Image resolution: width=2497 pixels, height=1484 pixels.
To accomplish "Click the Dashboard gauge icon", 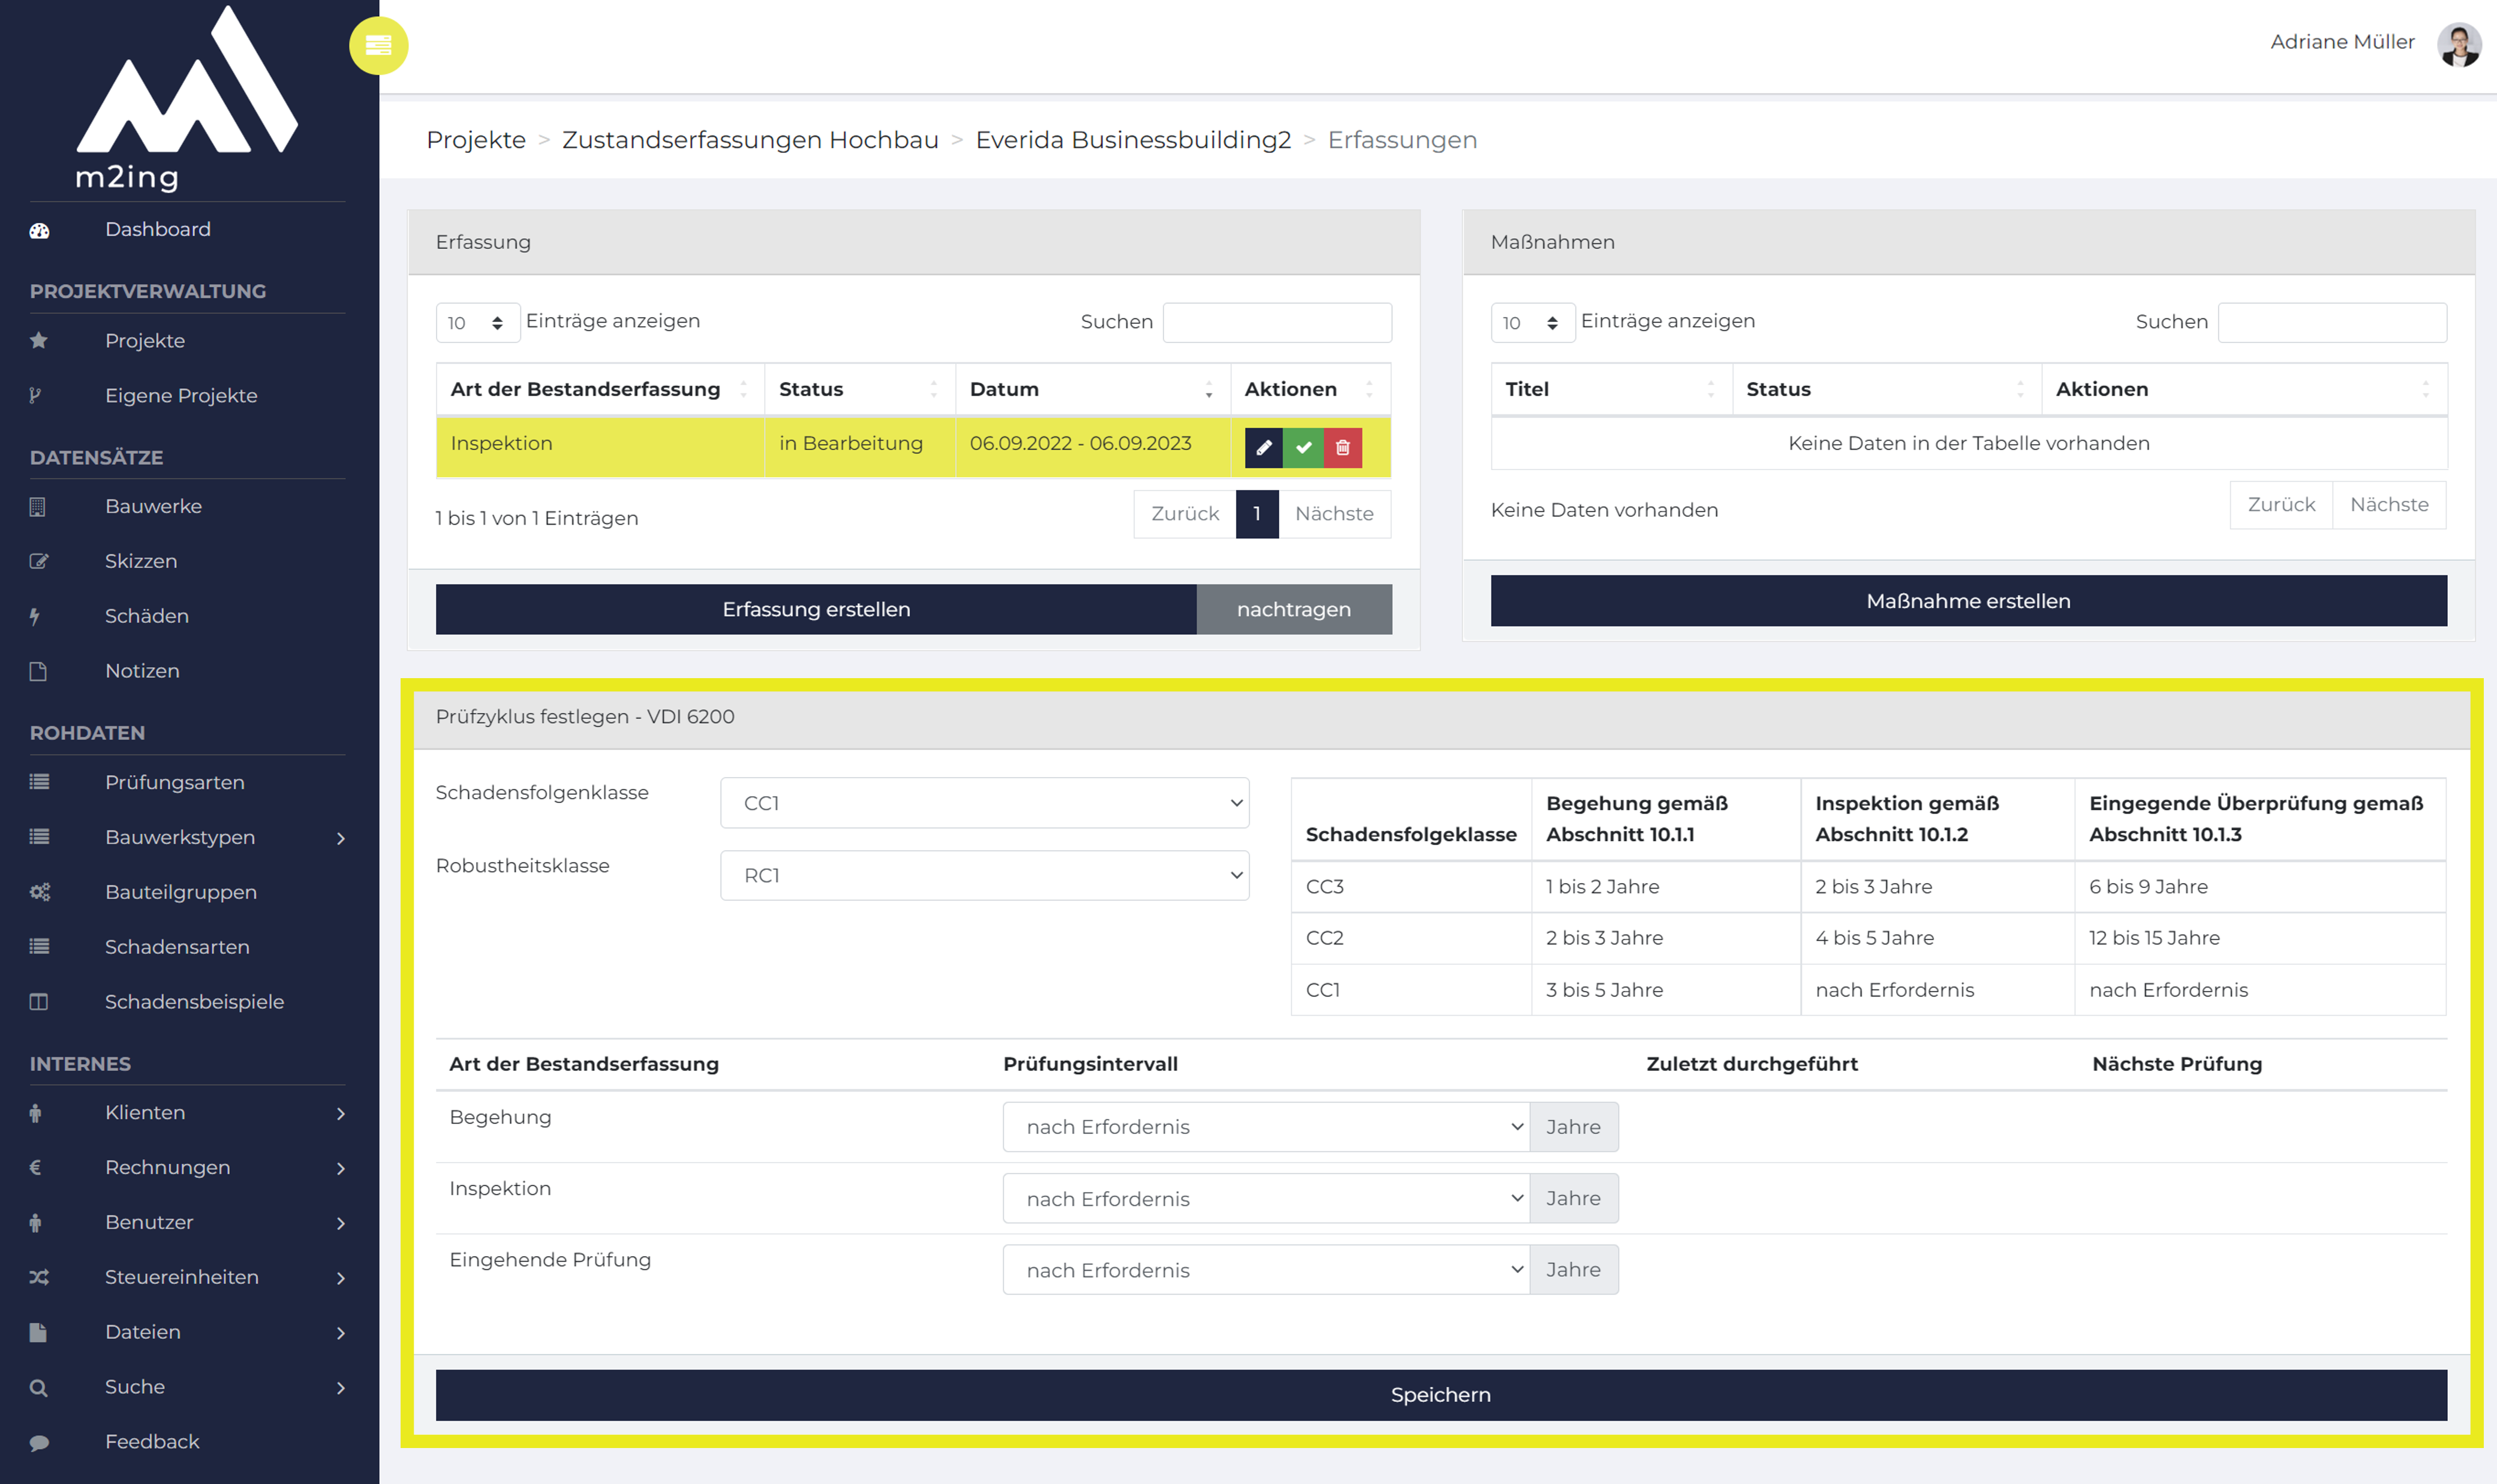I will coord(39,231).
